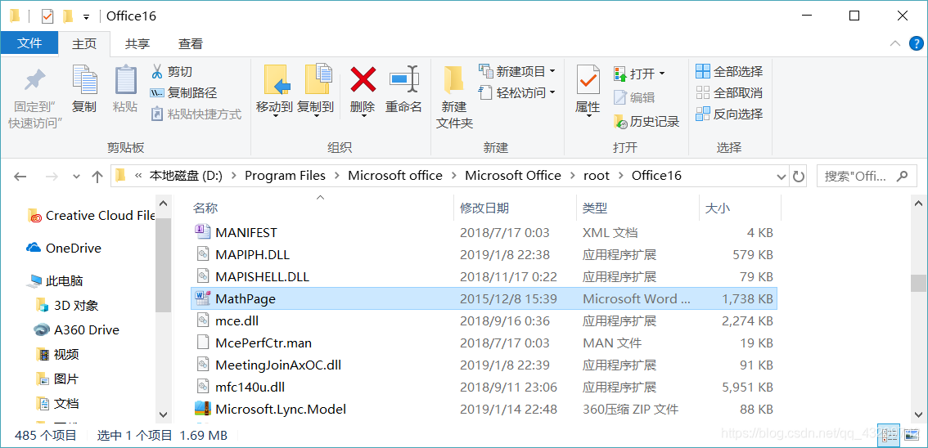Click Program Files in the address path
The width and height of the screenshot is (928, 448).
(286, 176)
